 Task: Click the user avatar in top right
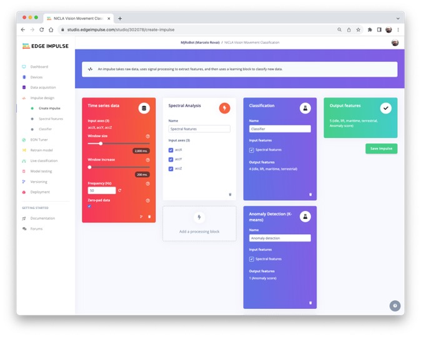[395, 42]
